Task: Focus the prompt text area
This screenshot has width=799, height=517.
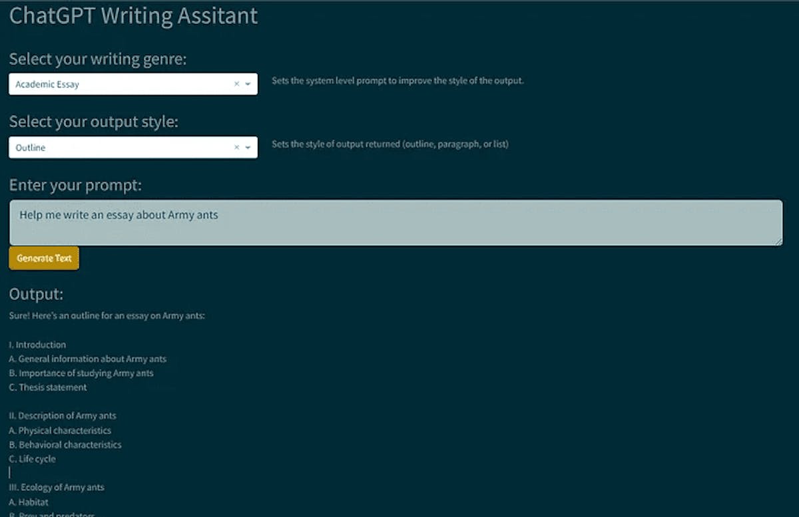Action: [x=396, y=223]
